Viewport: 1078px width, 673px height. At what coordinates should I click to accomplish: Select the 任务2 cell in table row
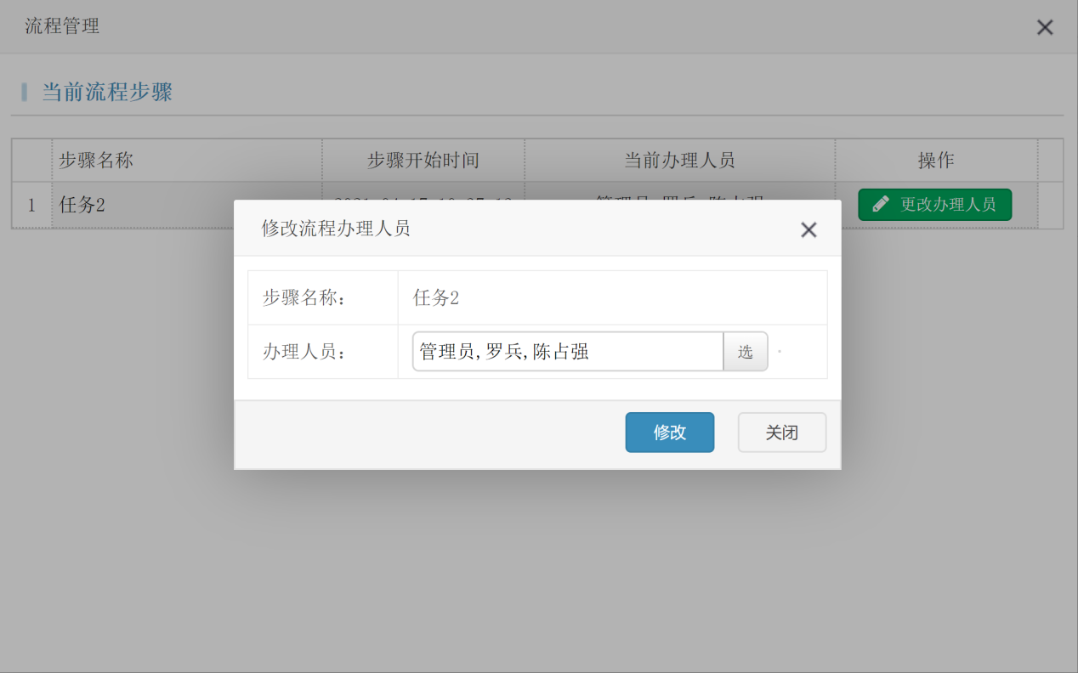(187, 205)
